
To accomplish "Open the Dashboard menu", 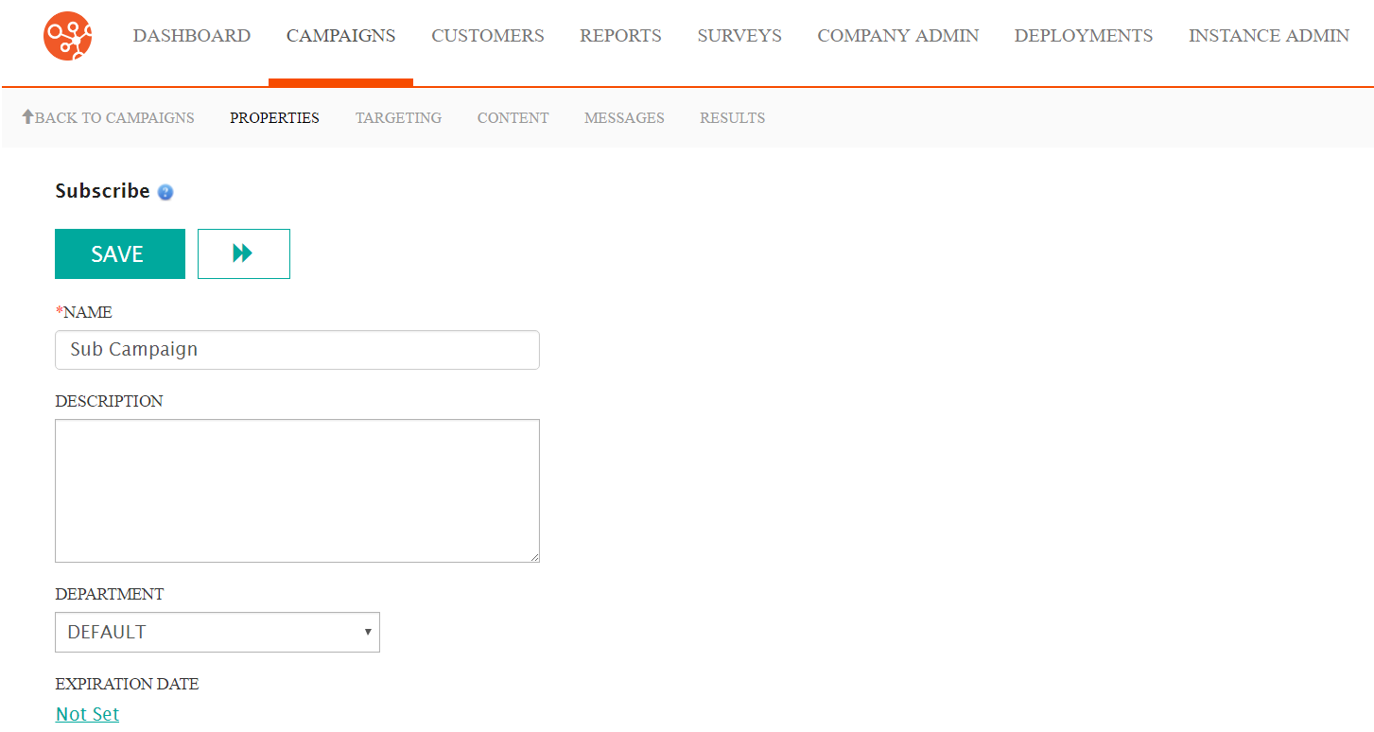I will (x=192, y=36).
